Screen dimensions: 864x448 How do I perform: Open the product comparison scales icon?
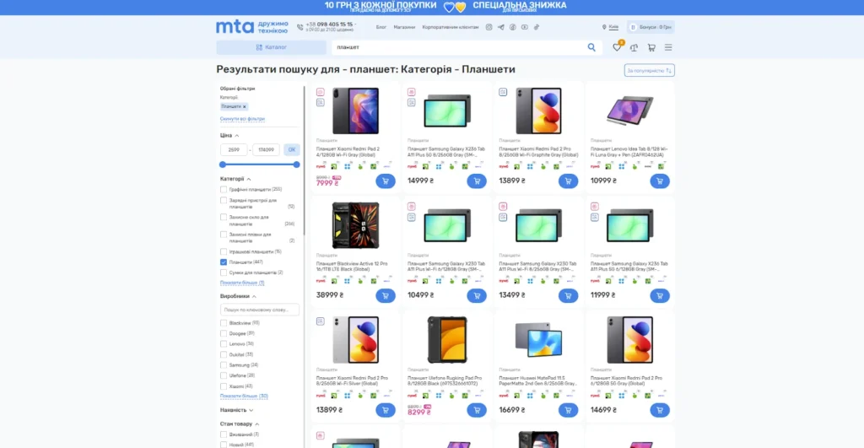click(x=634, y=47)
